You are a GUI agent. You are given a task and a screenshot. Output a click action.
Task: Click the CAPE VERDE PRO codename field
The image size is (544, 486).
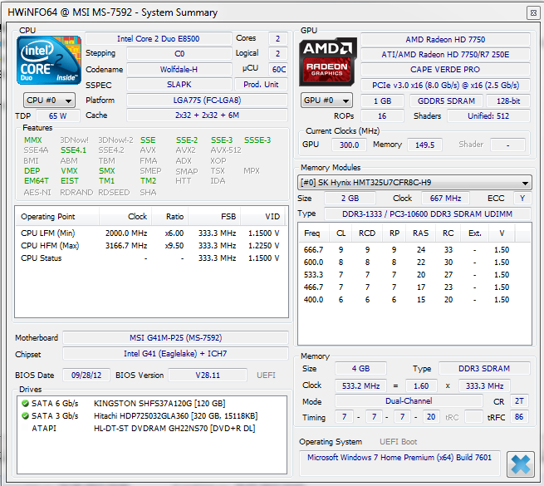pos(445,70)
